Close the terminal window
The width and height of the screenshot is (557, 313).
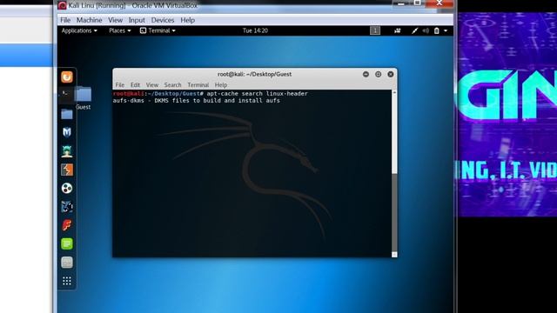tap(391, 74)
